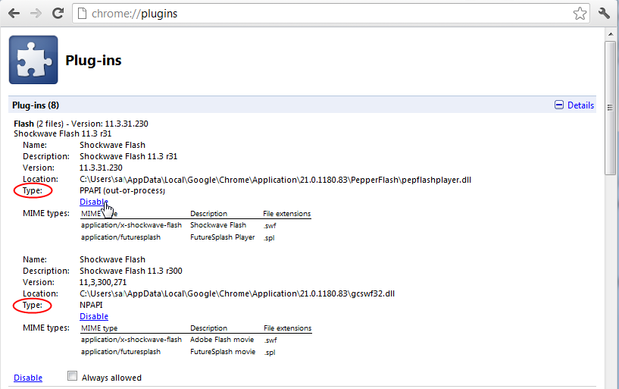This screenshot has height=389, width=619.
Task: Click the .spl extension in the second table
Action: (269, 353)
